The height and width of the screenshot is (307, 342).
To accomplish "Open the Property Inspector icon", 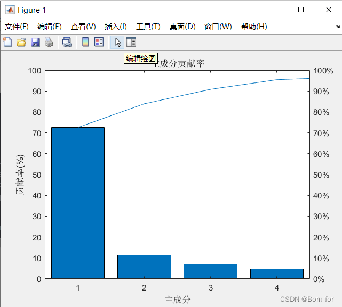I will [131, 42].
